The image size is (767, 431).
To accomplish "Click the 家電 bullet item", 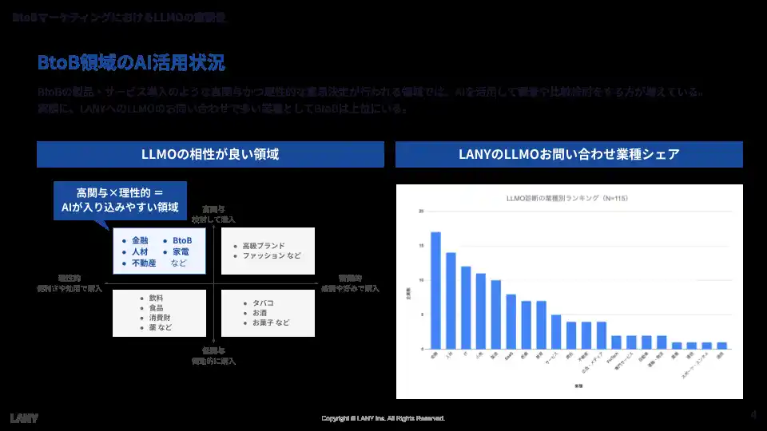I will 181,251.
